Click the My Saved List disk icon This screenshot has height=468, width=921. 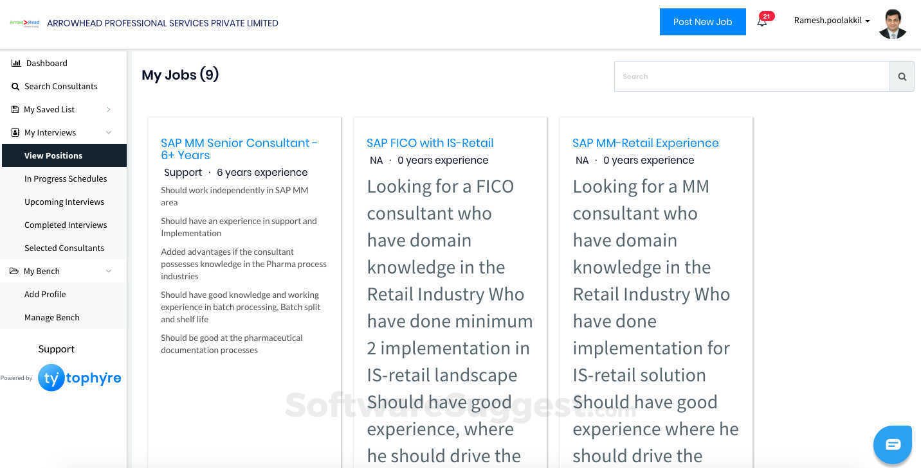coord(15,109)
